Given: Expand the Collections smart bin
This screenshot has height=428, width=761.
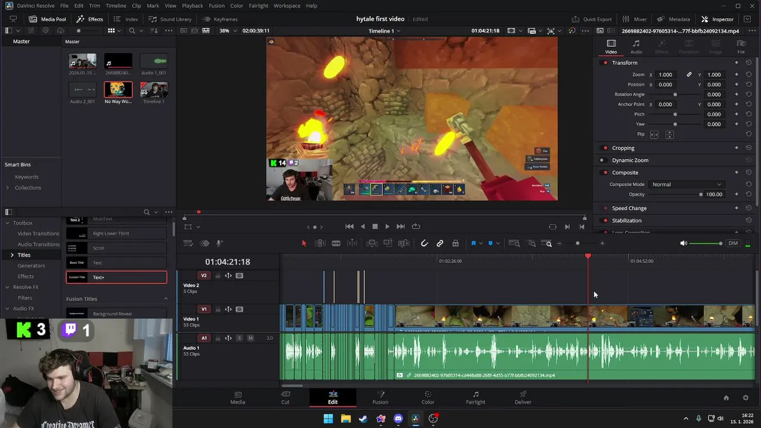Looking at the screenshot, I should pos(7,188).
